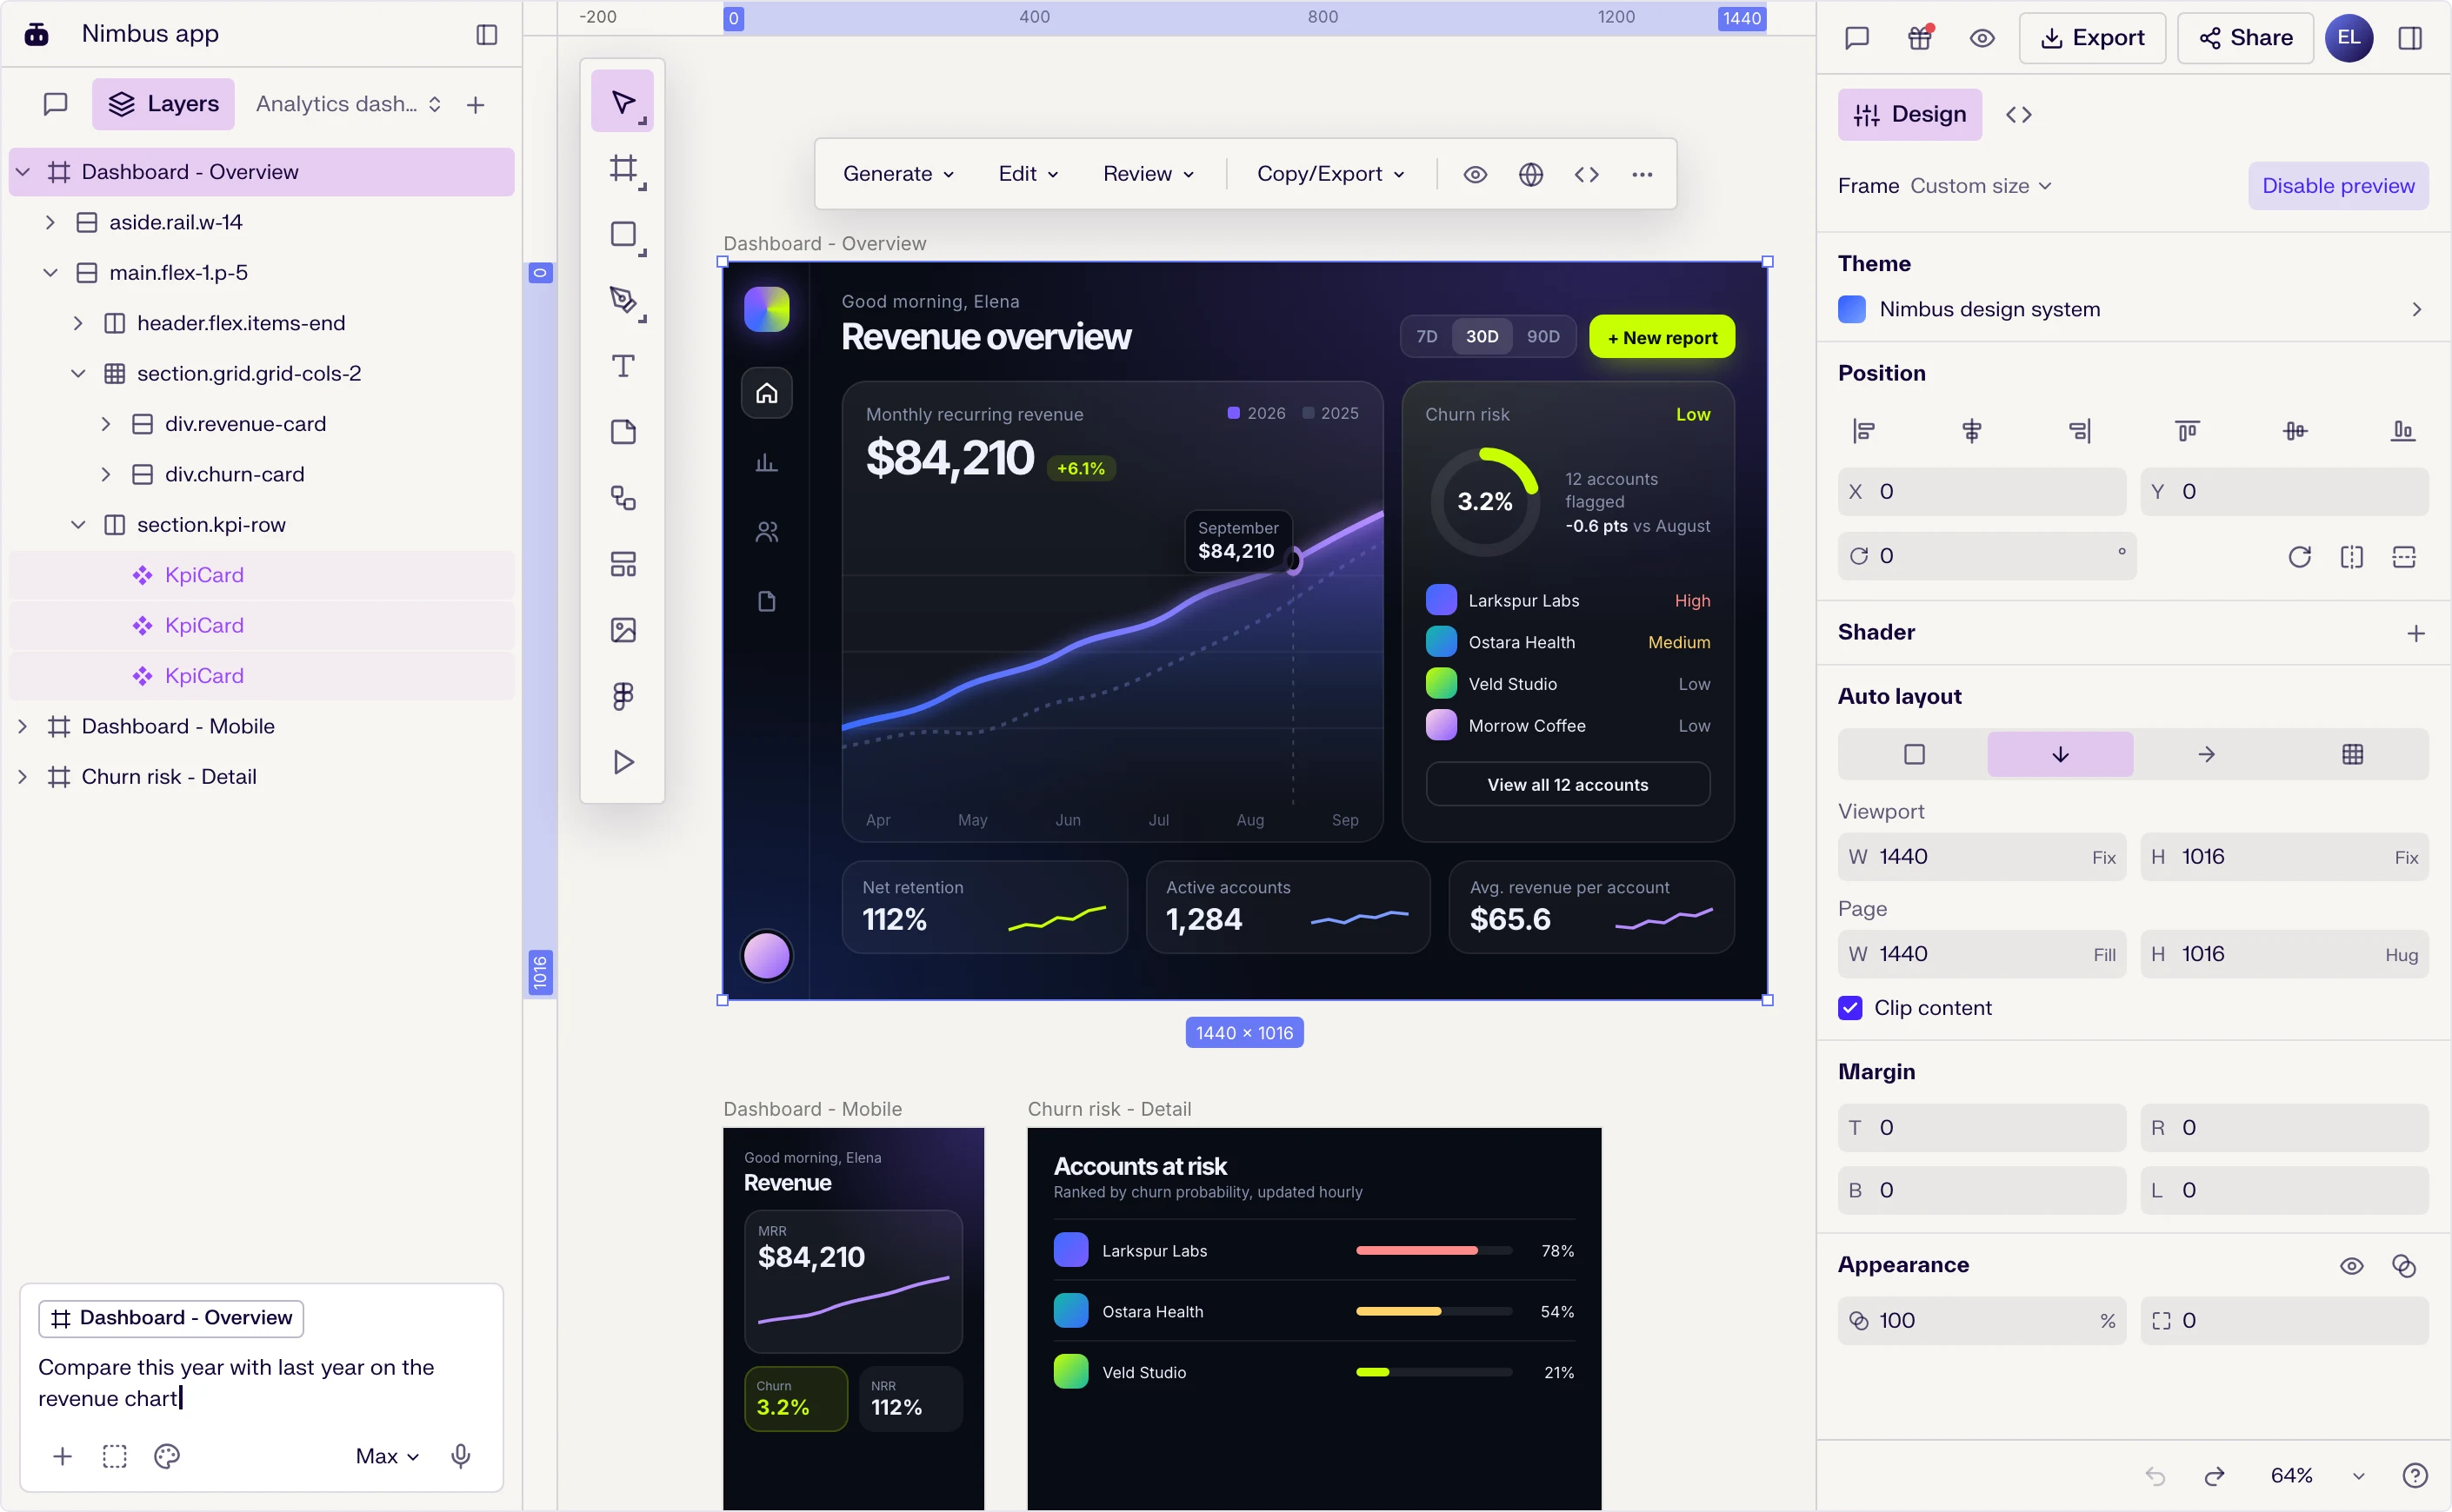The width and height of the screenshot is (2452, 1512).
Task: Expand Dashboard - Mobile layer
Action: (x=22, y=726)
